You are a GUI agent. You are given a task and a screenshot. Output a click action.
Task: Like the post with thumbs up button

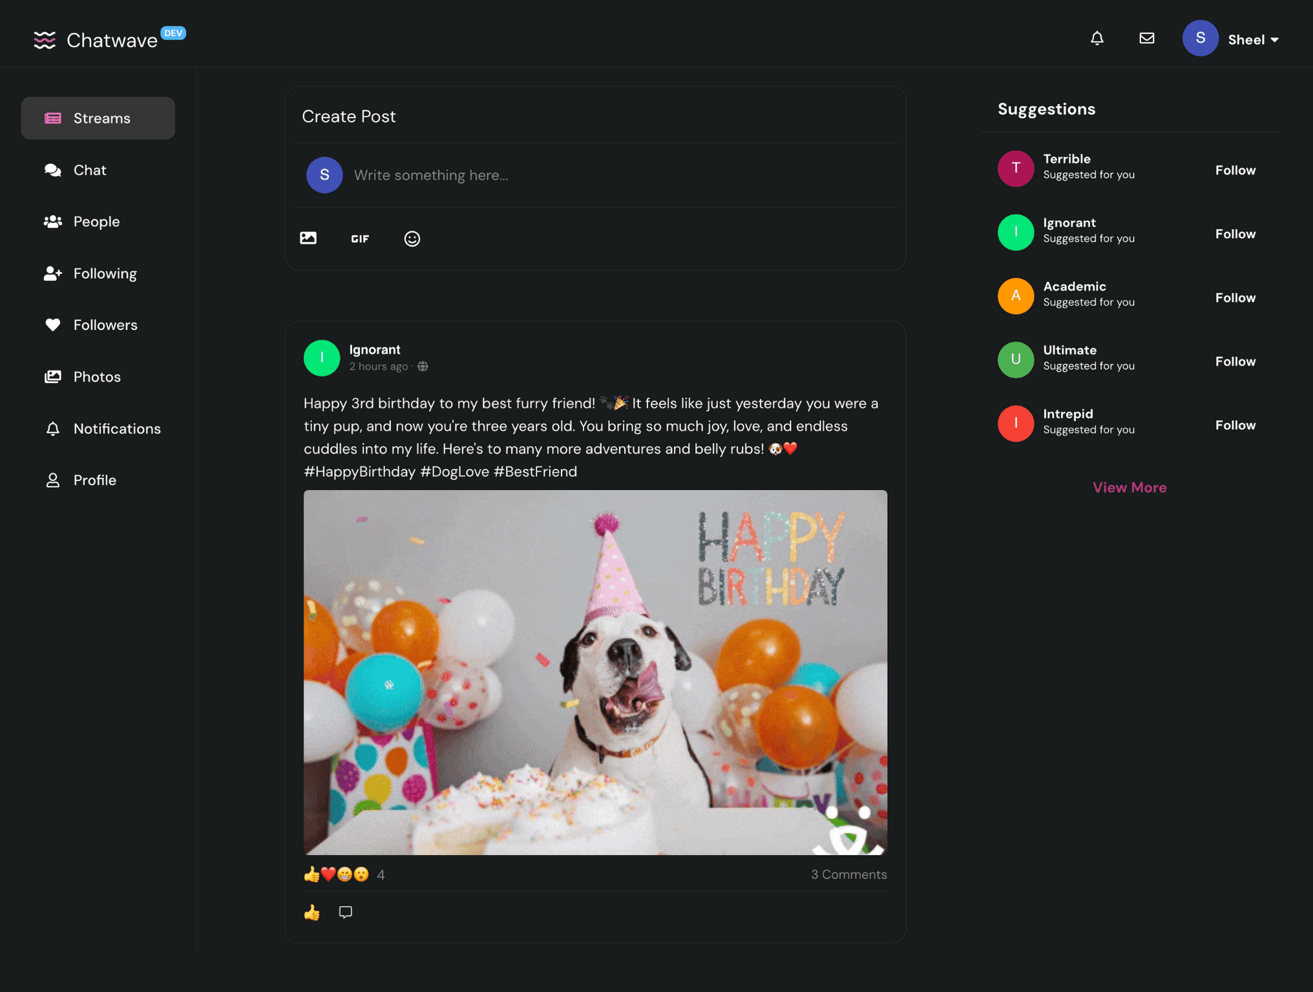pos(312,913)
